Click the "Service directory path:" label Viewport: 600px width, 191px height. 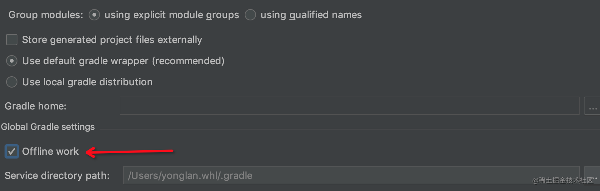tap(57, 176)
